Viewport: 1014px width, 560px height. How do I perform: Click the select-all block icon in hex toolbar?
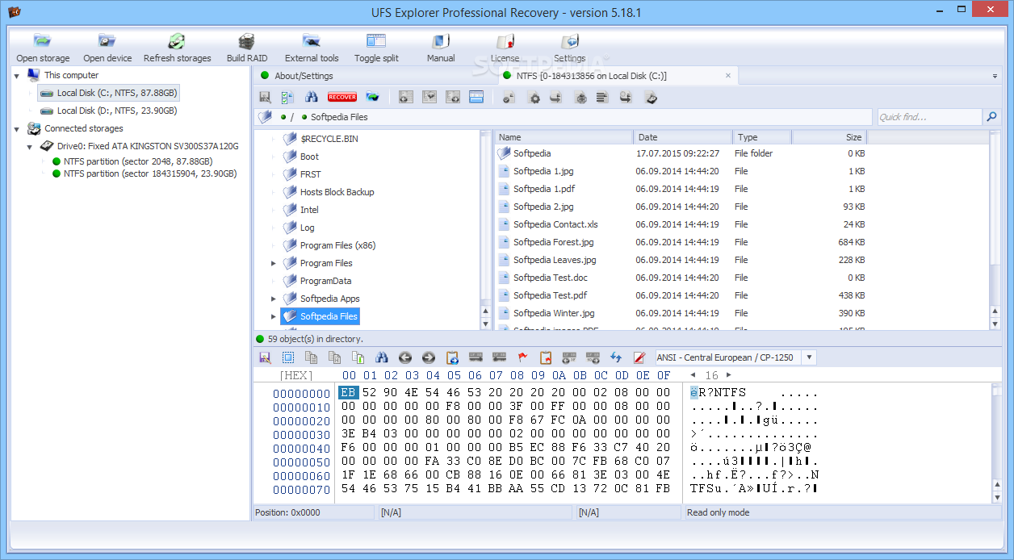[x=287, y=357]
